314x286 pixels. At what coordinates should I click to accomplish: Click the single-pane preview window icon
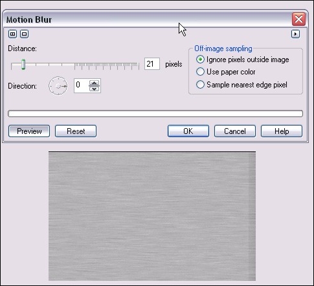24,34
